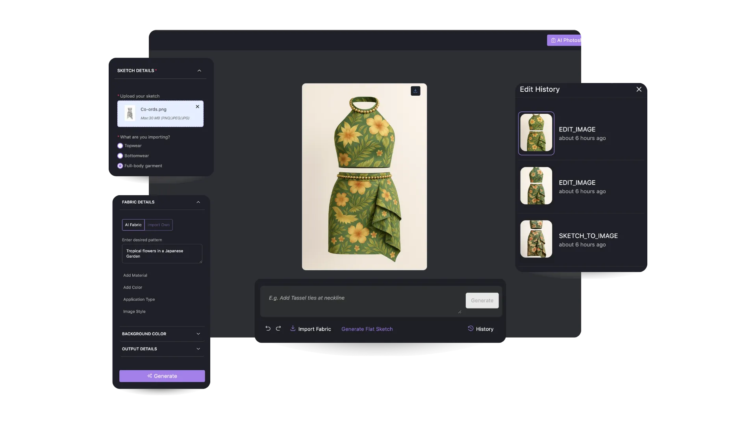Click the Import Fabric download icon
Viewport: 756px width, 425px height.
293,328
